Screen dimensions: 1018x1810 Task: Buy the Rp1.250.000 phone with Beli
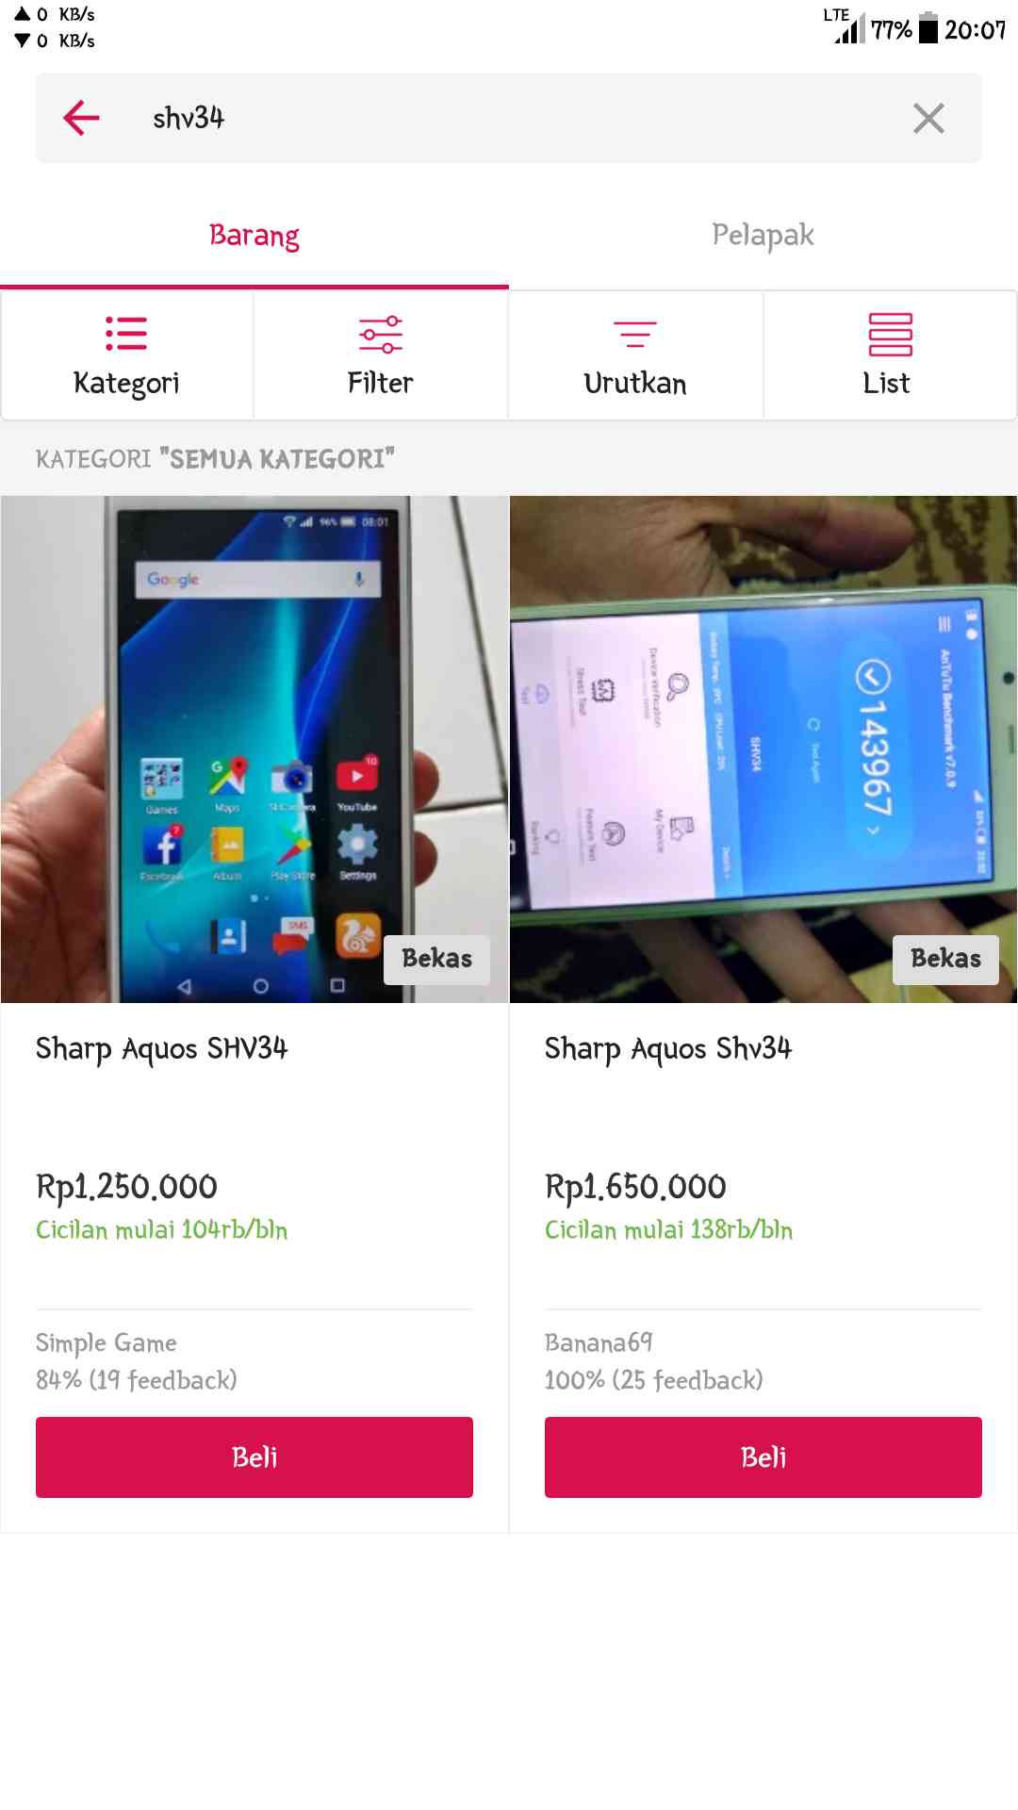pyautogui.click(x=254, y=1457)
